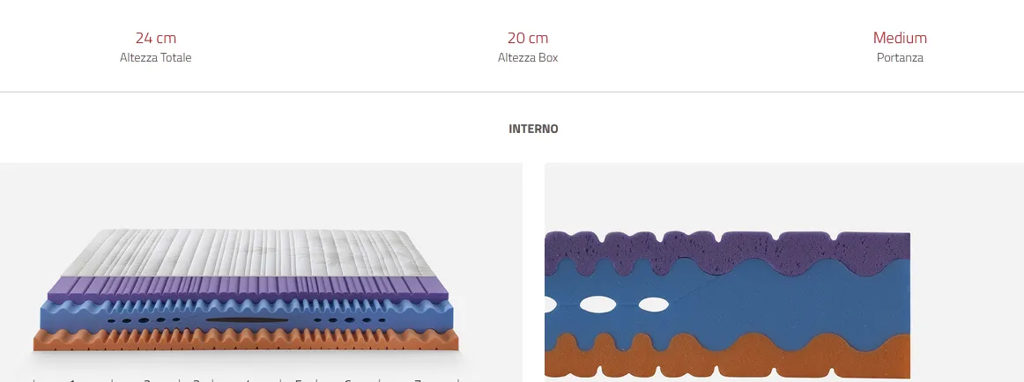The height and width of the screenshot is (382, 1024).
Task: Click zone number 4 below the mattress
Action: (x=247, y=380)
